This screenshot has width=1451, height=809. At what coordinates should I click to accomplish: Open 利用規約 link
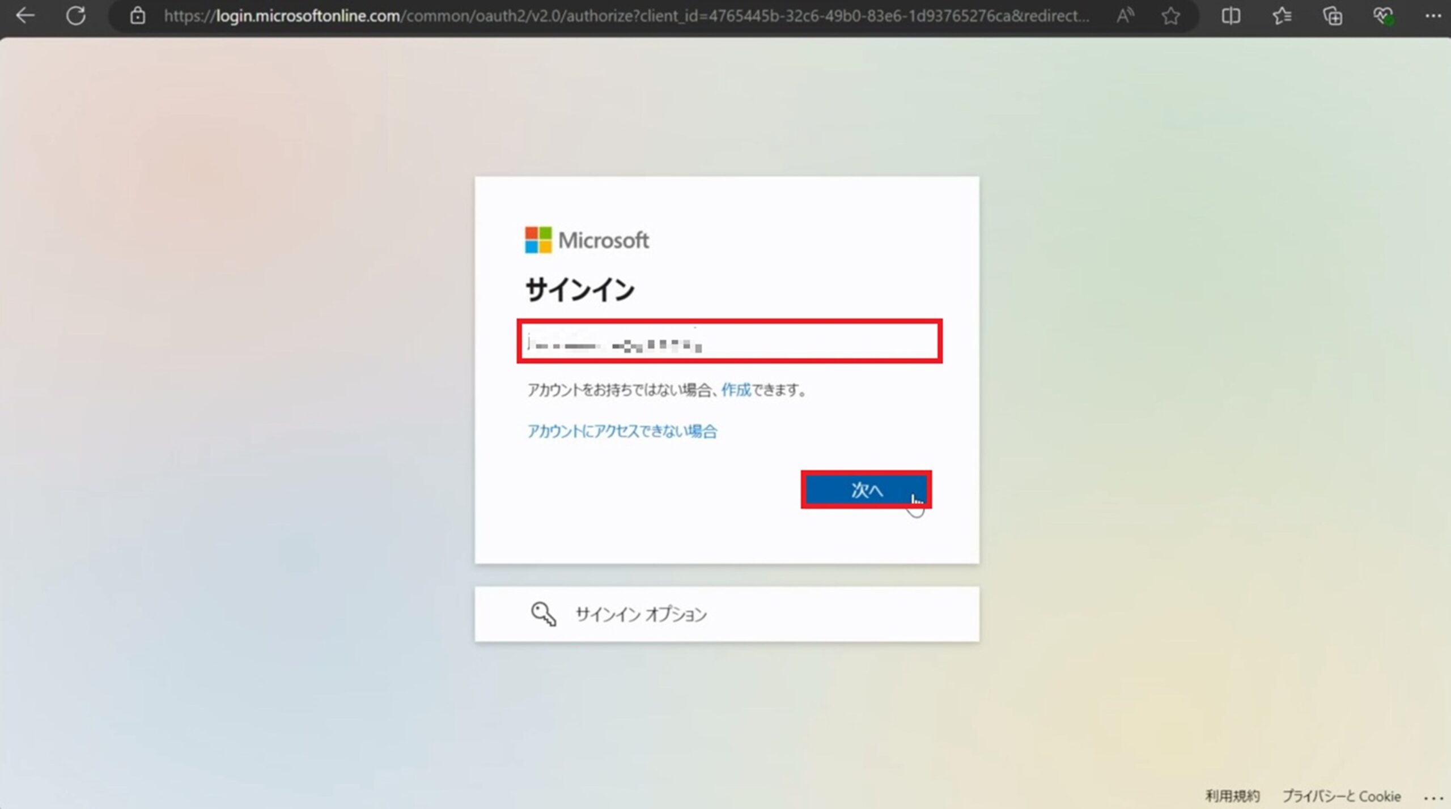[1232, 796]
